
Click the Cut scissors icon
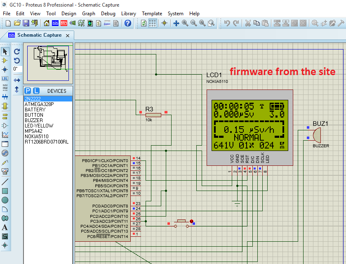click(248, 23)
